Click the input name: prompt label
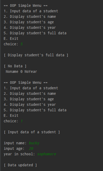103x171 pixels. click(15, 143)
